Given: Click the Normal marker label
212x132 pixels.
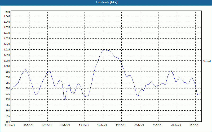Looking at the screenshot, I should point(207,61).
